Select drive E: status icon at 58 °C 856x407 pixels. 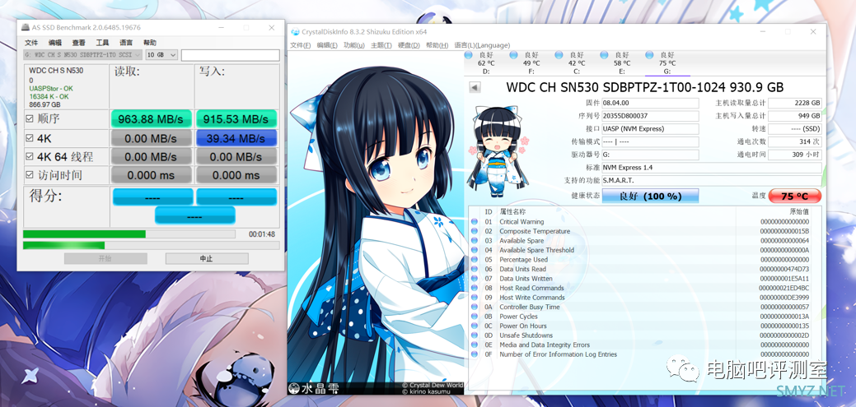604,55
